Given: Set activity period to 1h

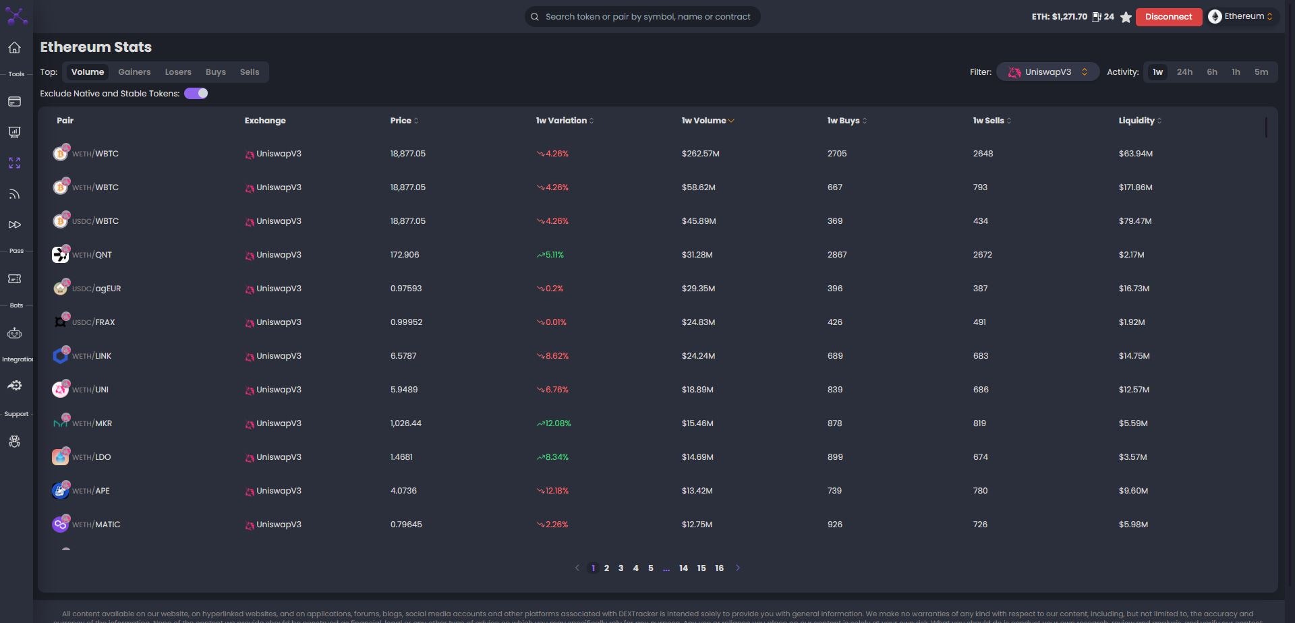Looking at the screenshot, I should (x=1236, y=72).
